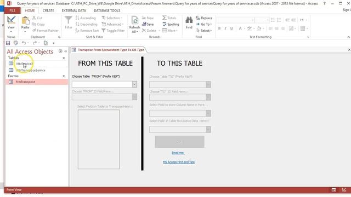
Task: Toggle Underline text formatting
Action: coord(231,28)
